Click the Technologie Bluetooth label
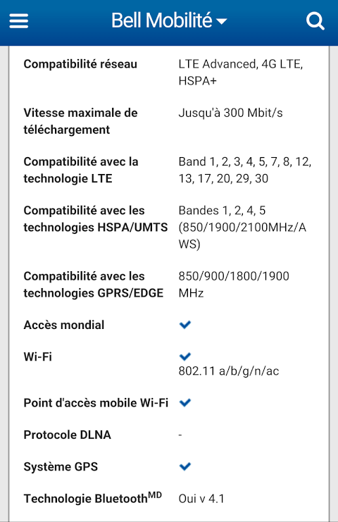Viewport: 338px width, 522px height. coord(92,498)
